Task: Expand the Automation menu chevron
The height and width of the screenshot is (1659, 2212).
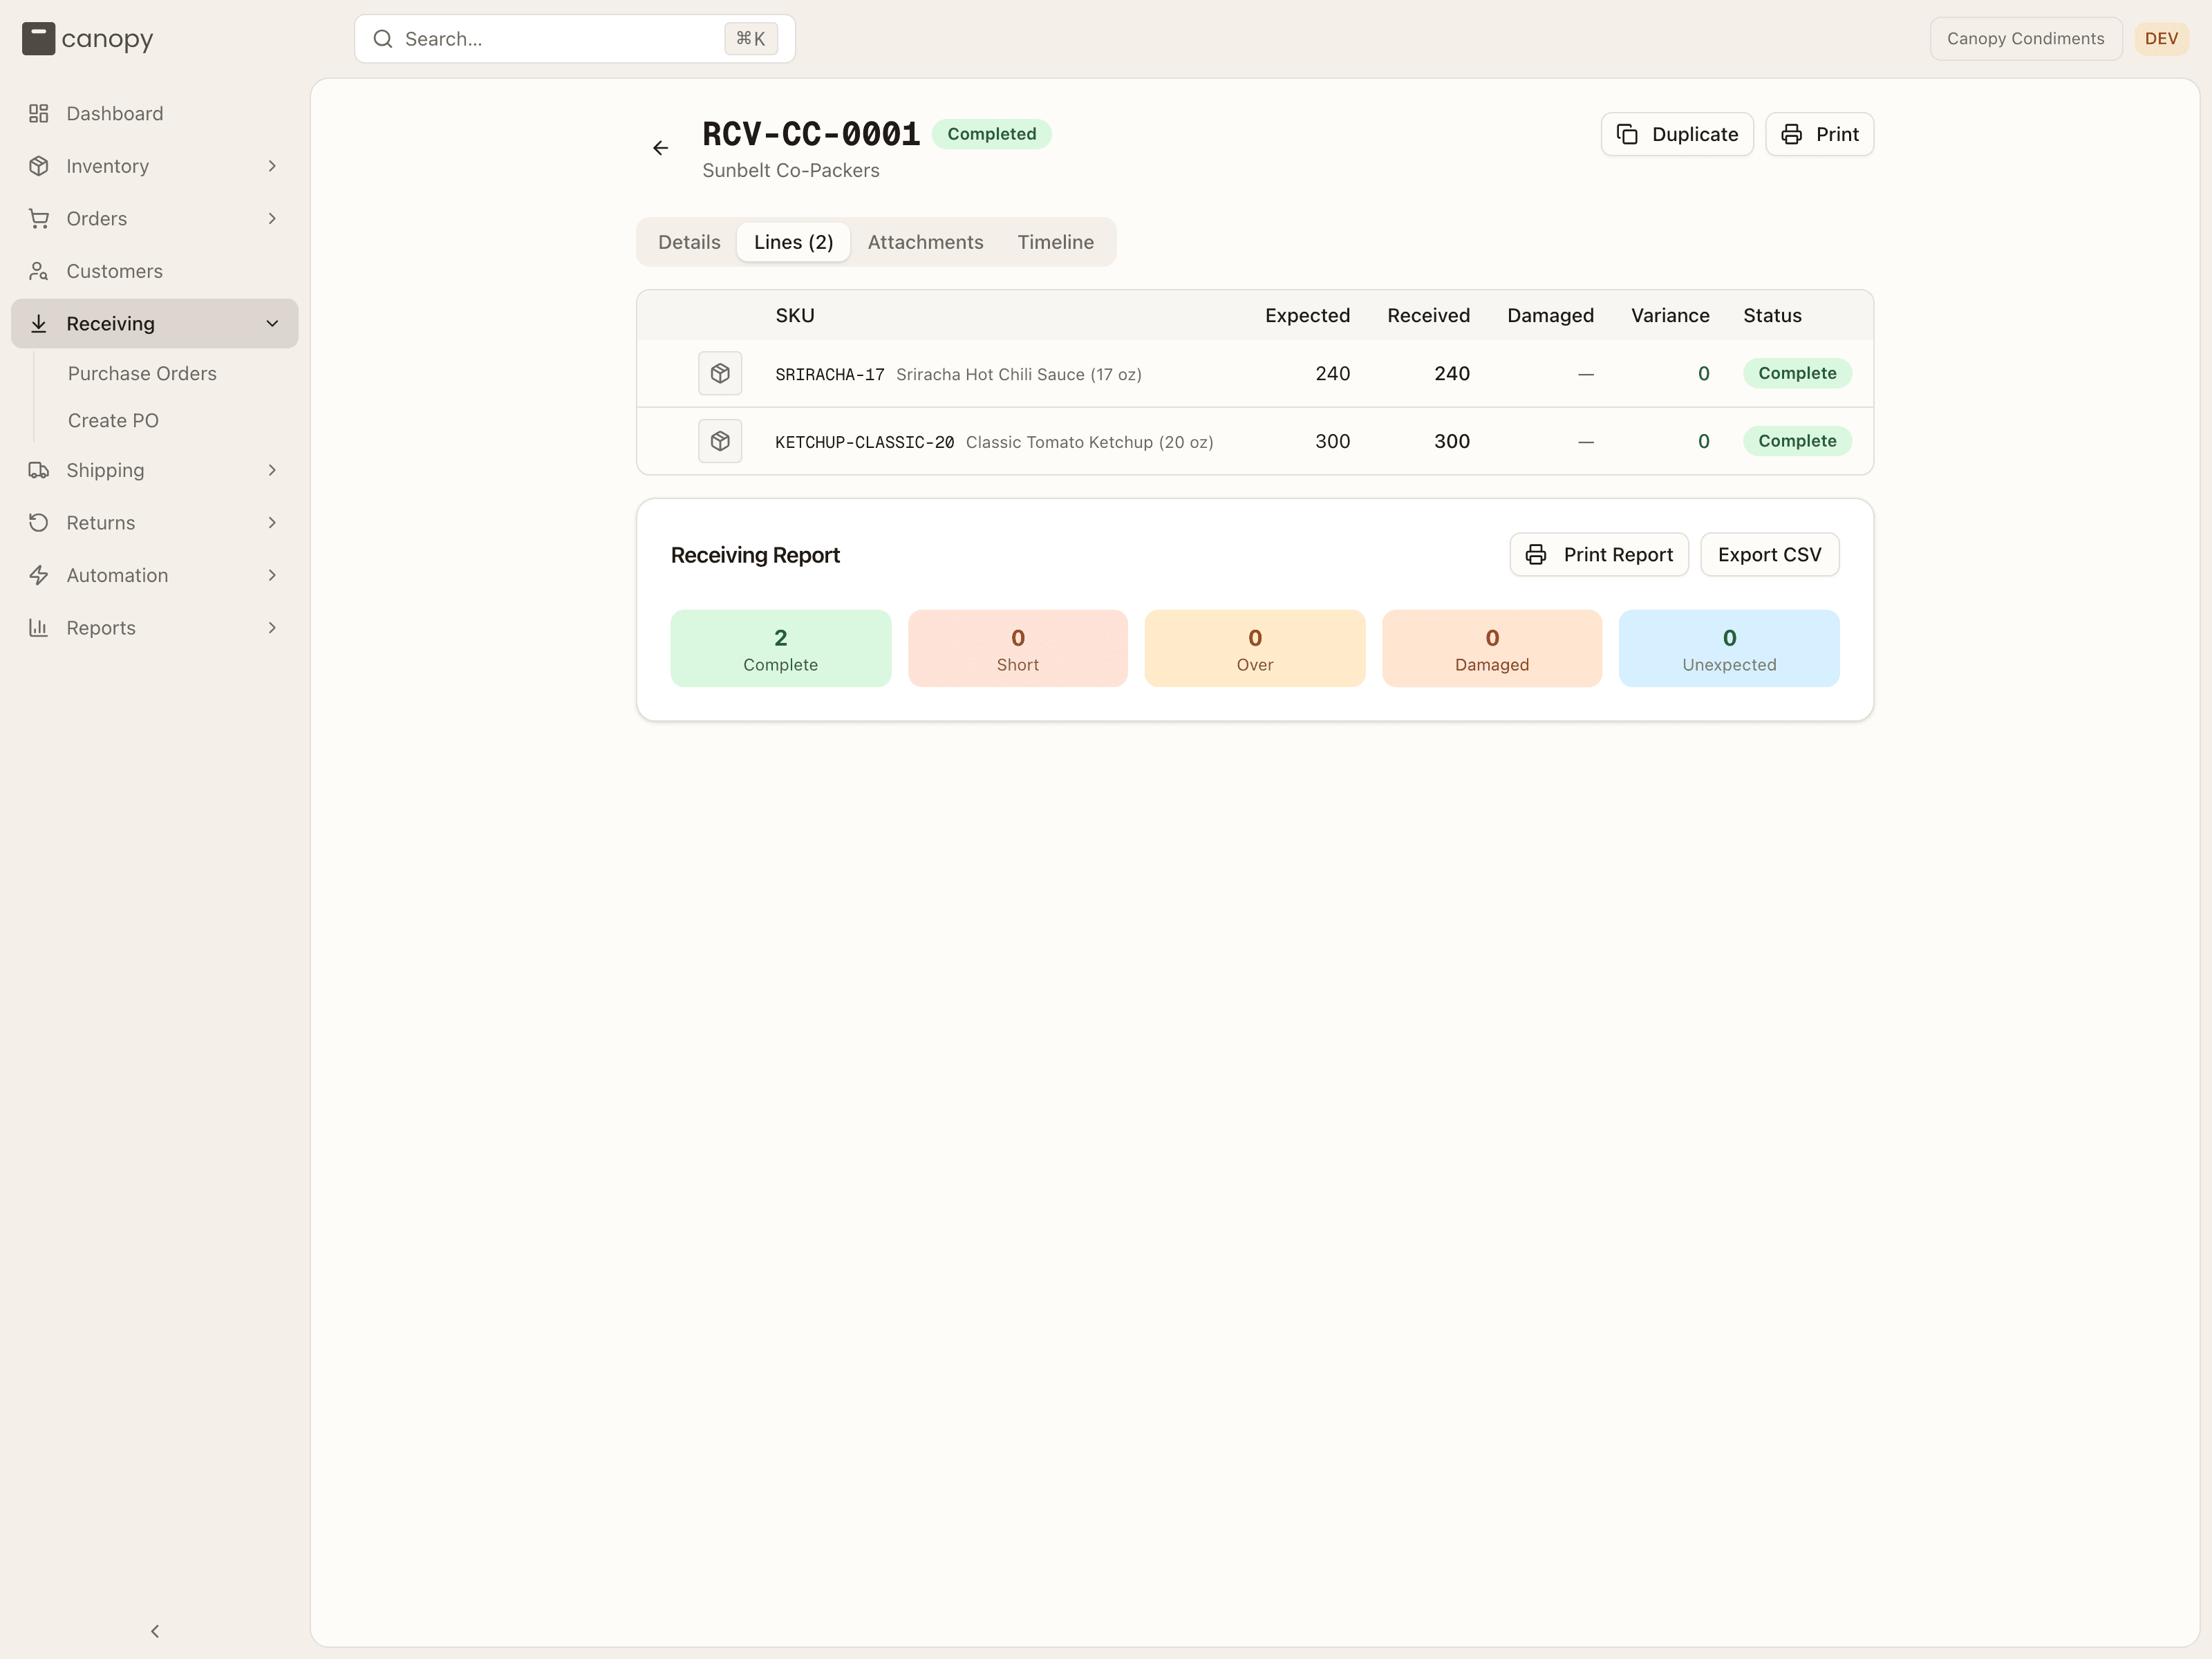Action: coord(272,575)
